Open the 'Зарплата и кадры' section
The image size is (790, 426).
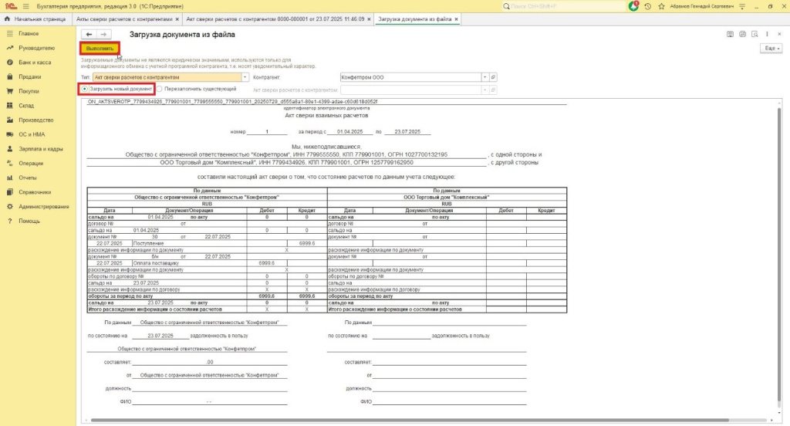41,149
